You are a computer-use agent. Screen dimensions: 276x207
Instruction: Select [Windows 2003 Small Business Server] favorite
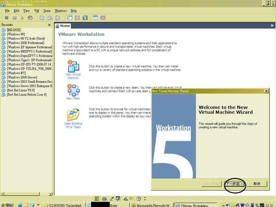click(29, 82)
